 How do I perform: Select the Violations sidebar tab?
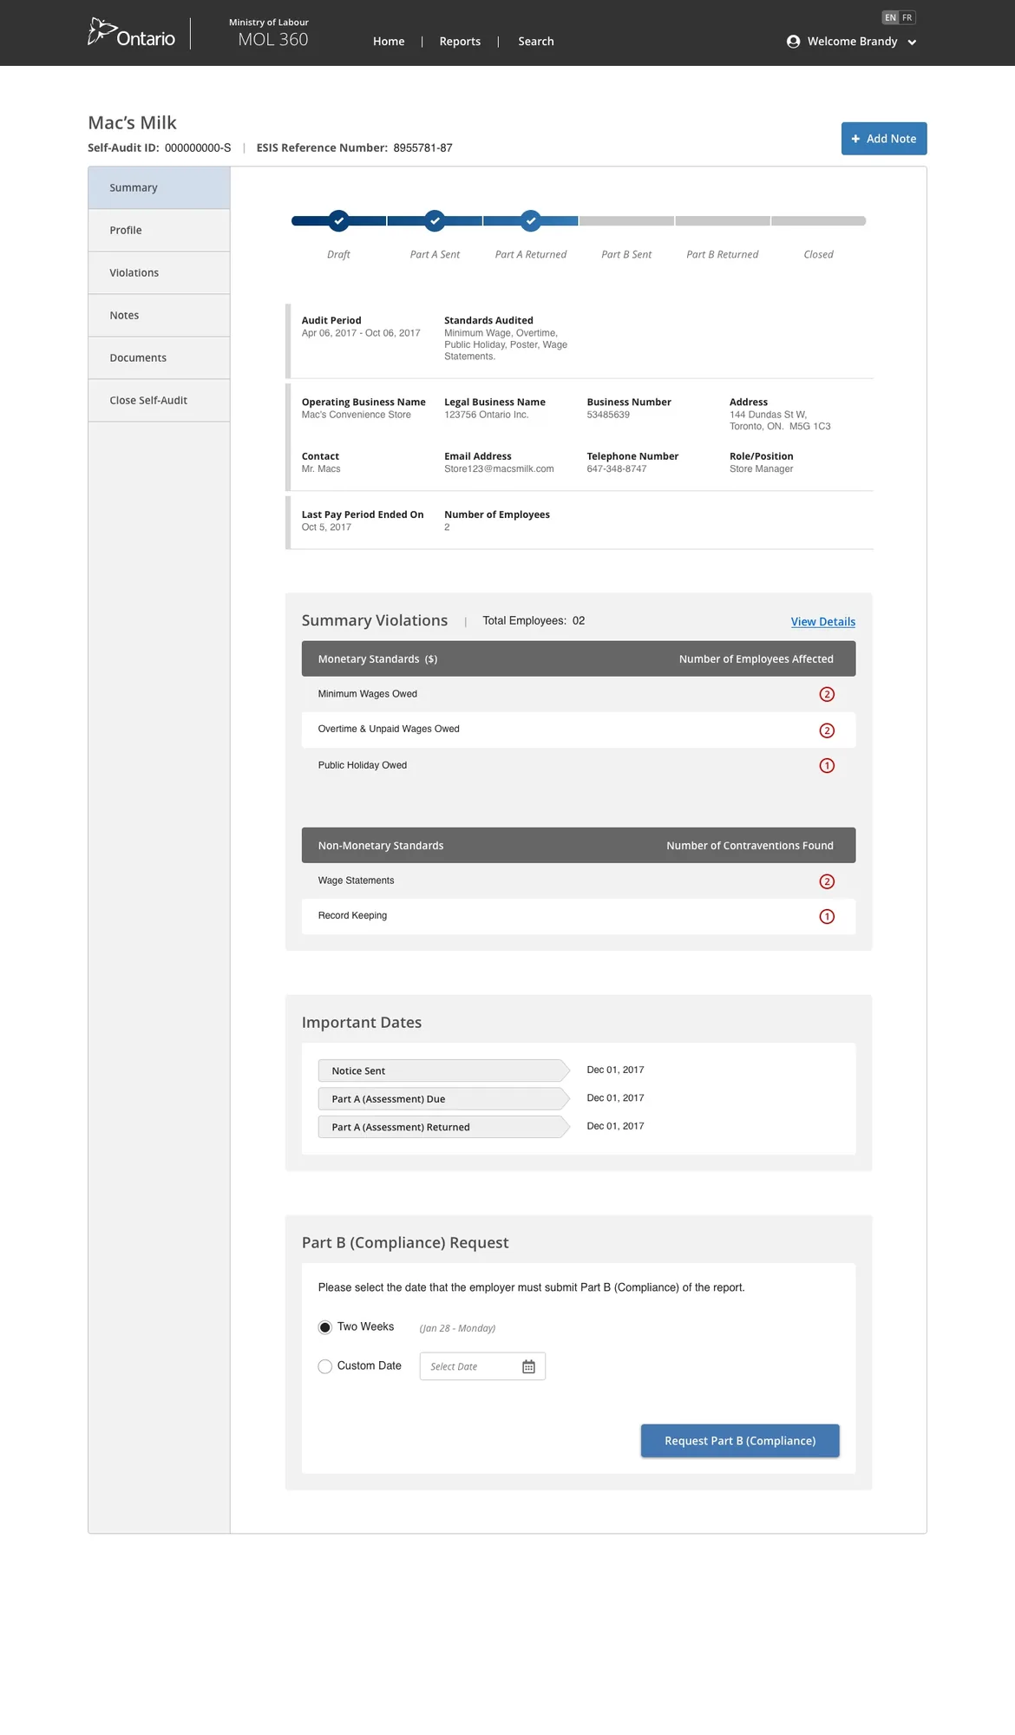159,272
